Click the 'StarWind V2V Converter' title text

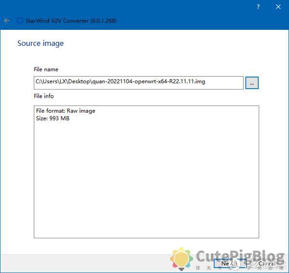tap(71, 21)
